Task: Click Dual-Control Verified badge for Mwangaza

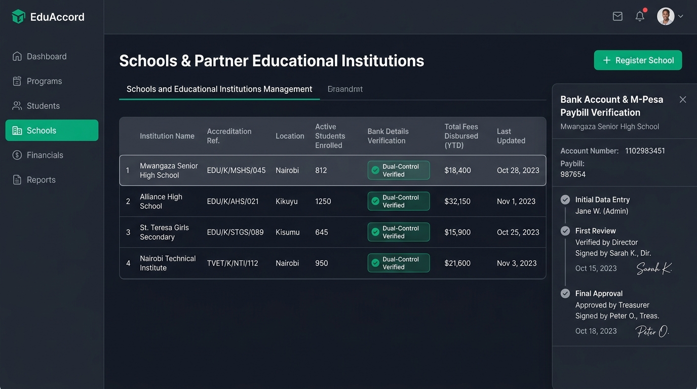Action: click(399, 170)
